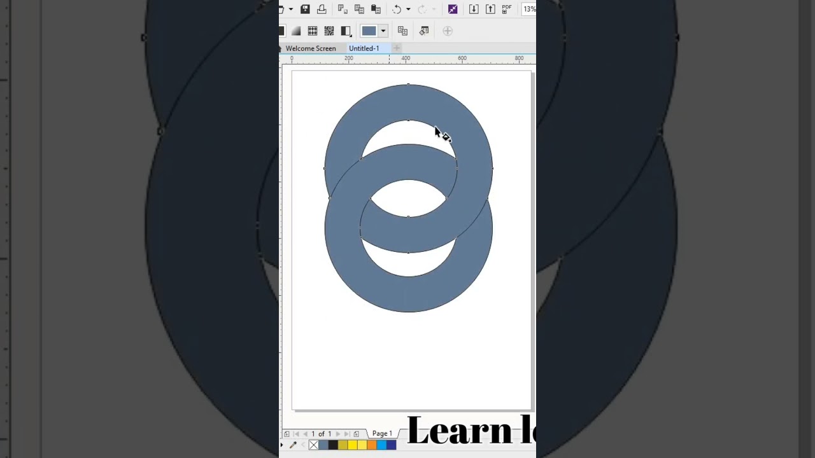Viewport: 815px width, 458px height.
Task: Expand the fill color dropdown arrow
Action: point(383,31)
